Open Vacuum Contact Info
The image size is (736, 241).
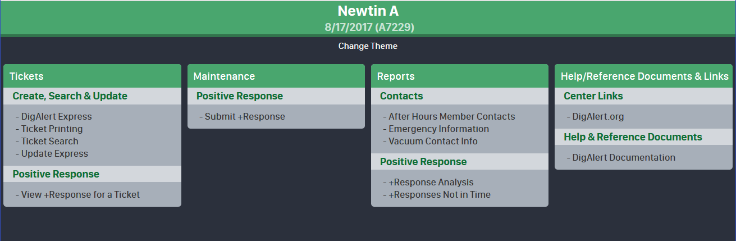pyautogui.click(x=433, y=142)
